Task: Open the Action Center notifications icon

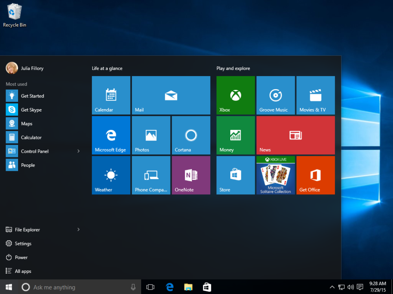Action: click(x=360, y=287)
